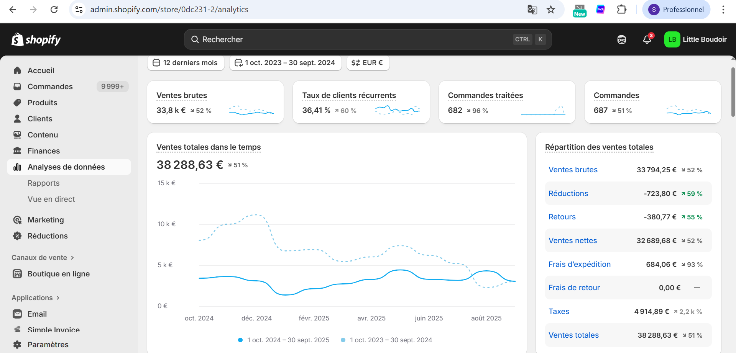The width and height of the screenshot is (736, 353).
Task: Click Frais de retour link
Action: (574, 288)
